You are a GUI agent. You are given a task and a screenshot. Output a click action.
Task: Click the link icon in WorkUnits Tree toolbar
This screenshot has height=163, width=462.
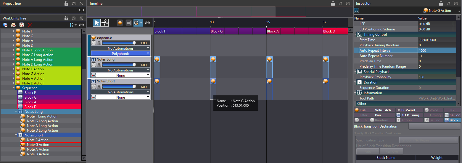(81, 25)
